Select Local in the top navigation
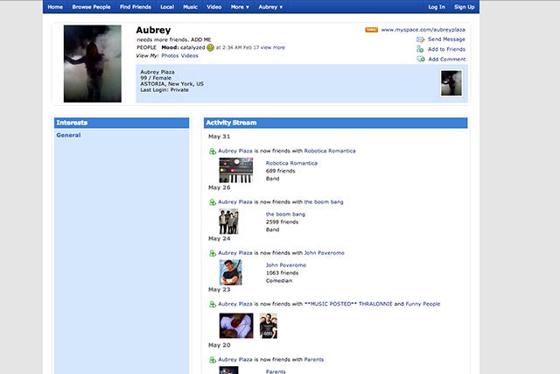 coord(167,7)
